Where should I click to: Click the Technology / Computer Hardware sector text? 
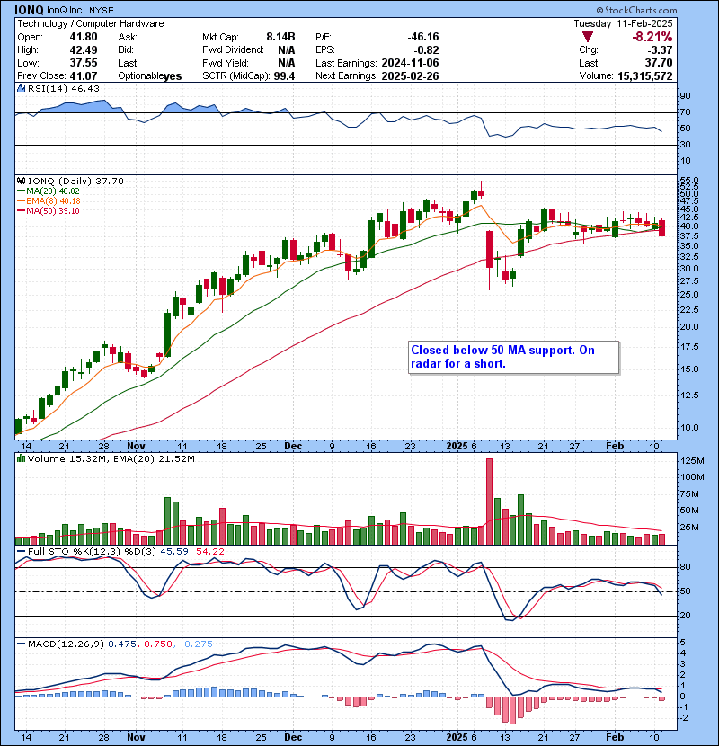pos(91,23)
